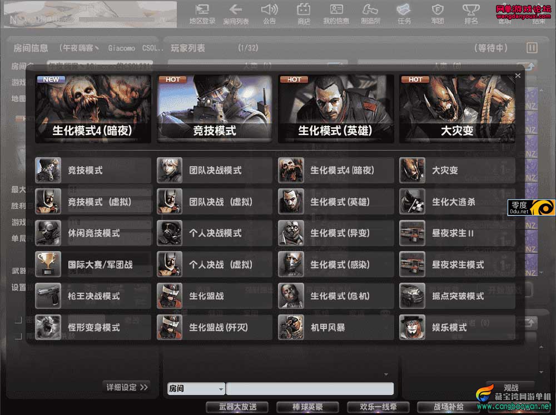The height and width of the screenshot is (415, 556).
Task: Open the 地区登录 icon in top bar
Action: (x=202, y=14)
